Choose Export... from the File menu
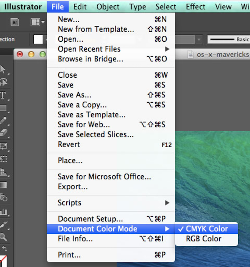This screenshot has height=267, width=250. [111, 187]
